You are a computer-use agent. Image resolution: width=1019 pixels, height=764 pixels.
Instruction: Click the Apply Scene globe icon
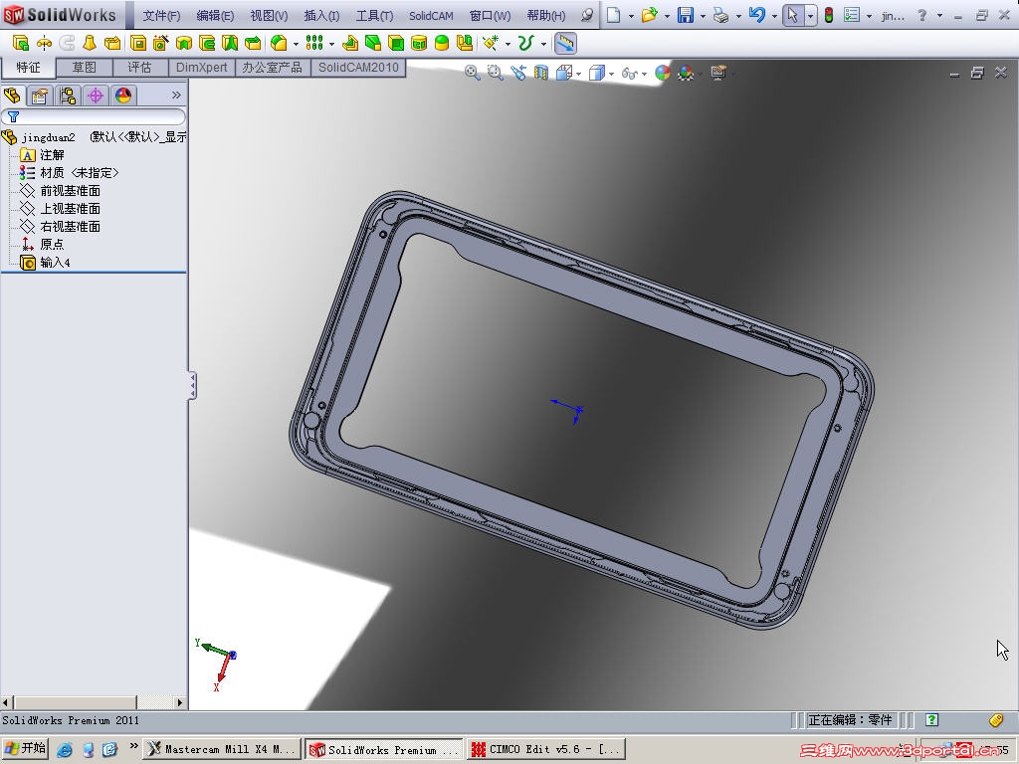point(662,73)
